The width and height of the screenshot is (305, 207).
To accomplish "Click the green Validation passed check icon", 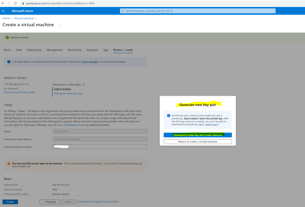I will pos(7,37).
